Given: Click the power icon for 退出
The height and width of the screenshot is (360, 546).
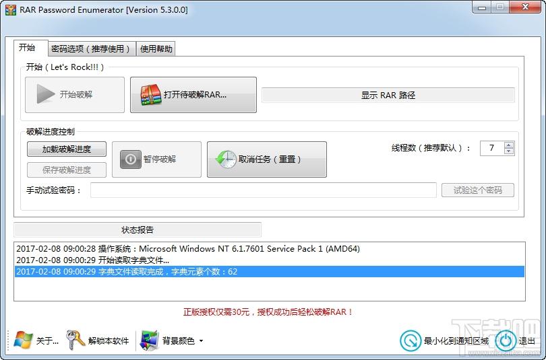Looking at the screenshot, I should [506, 340].
